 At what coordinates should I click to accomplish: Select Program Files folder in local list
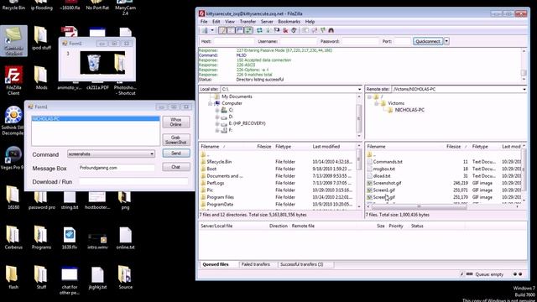(x=220, y=197)
